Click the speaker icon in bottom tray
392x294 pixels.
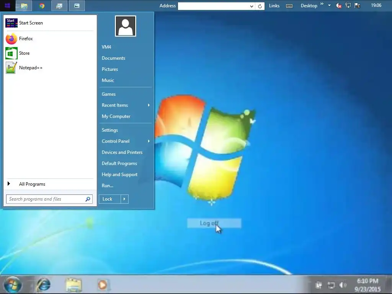click(x=343, y=285)
